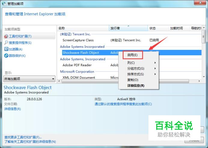Choose 列(C) in context menu
Image resolution: width=208 pixels, height=148 pixels.
pos(139,63)
